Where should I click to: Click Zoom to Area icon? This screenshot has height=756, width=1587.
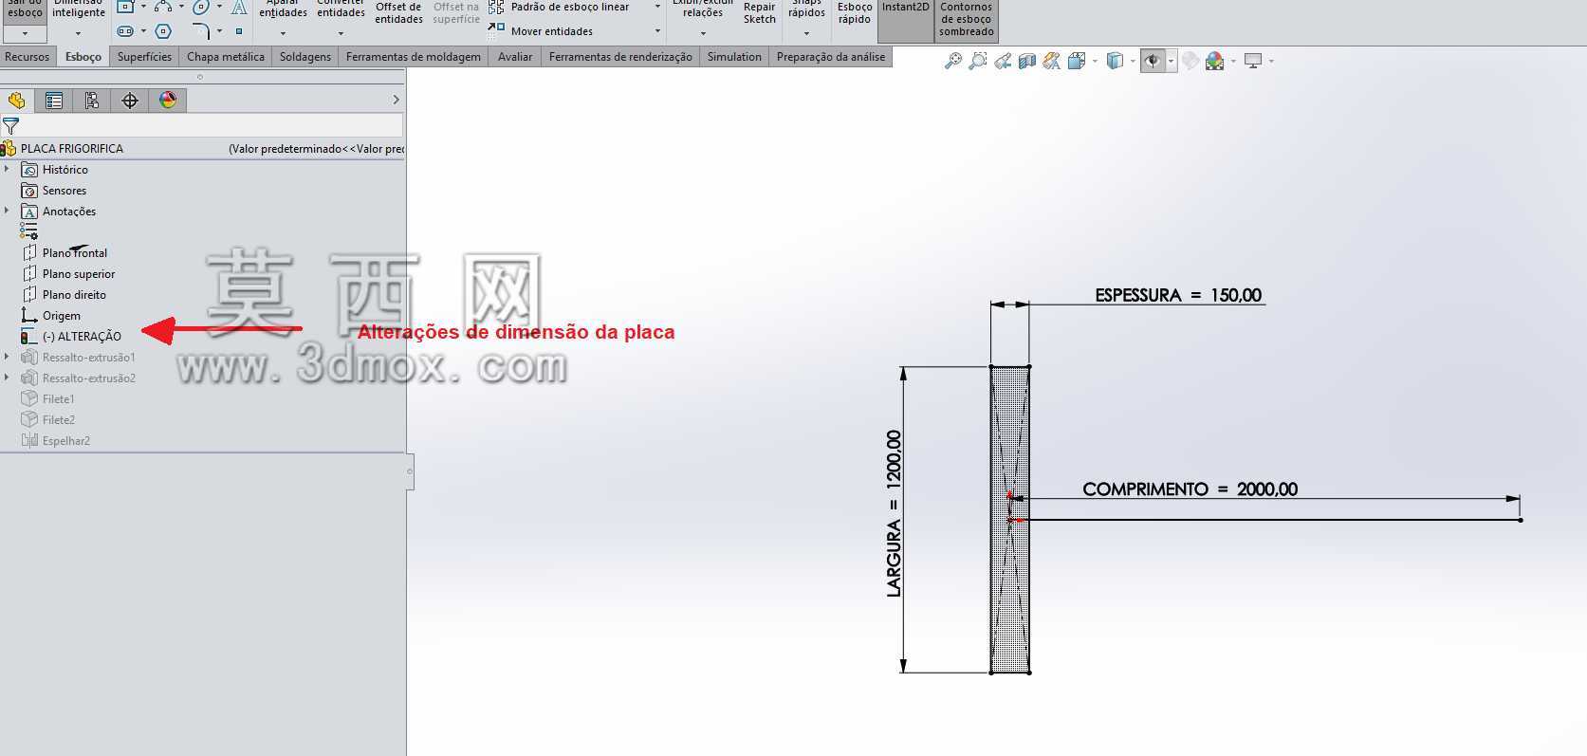[977, 61]
